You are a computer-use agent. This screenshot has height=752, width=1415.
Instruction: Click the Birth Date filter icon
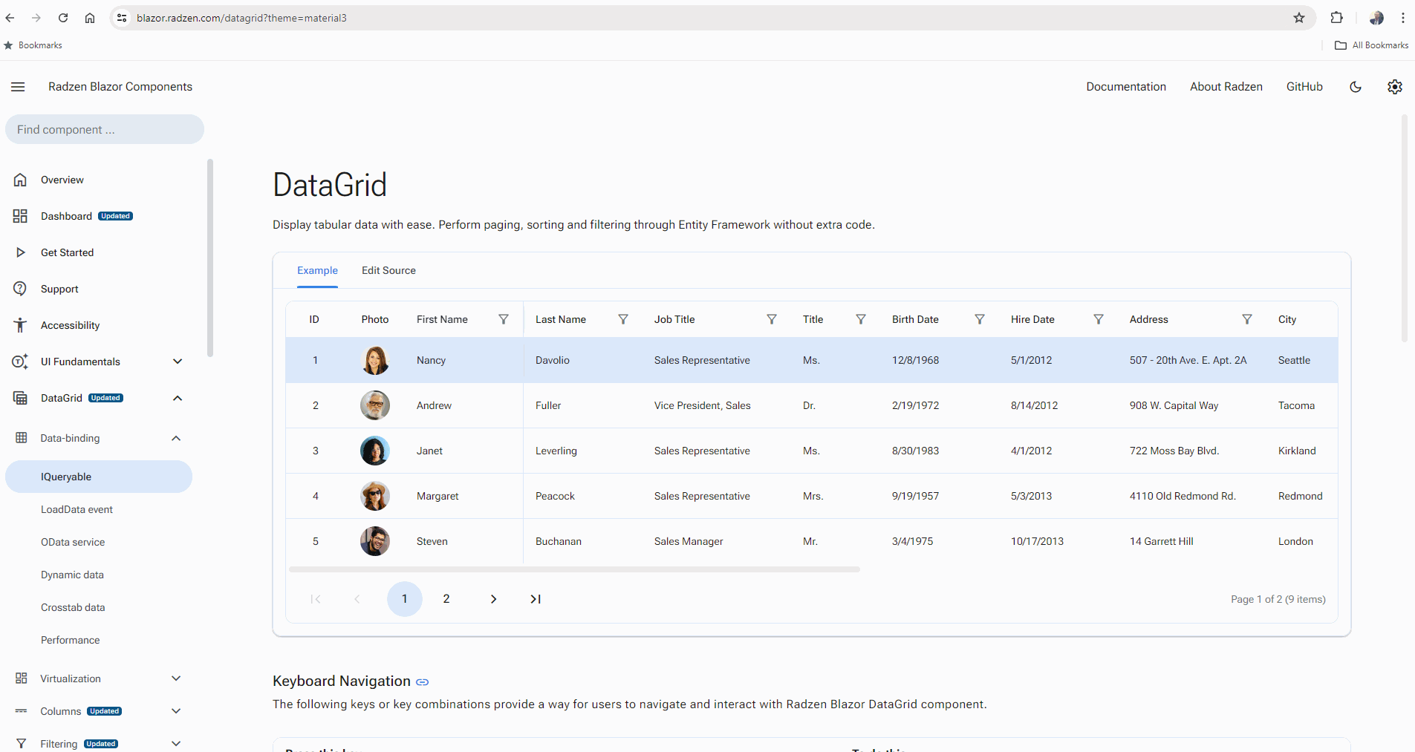point(980,319)
